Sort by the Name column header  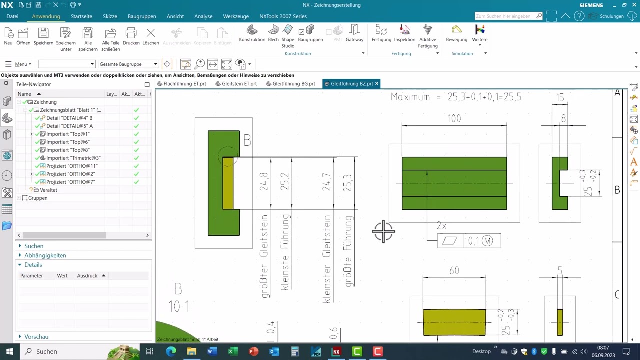point(24,94)
